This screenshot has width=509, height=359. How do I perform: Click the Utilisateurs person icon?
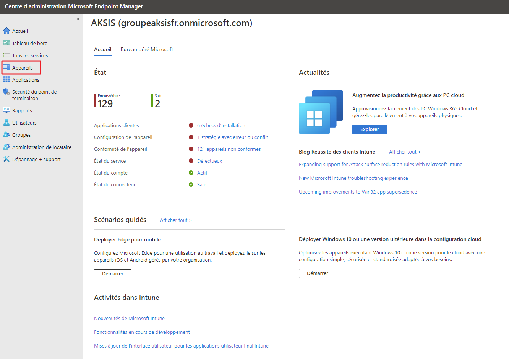point(6,123)
